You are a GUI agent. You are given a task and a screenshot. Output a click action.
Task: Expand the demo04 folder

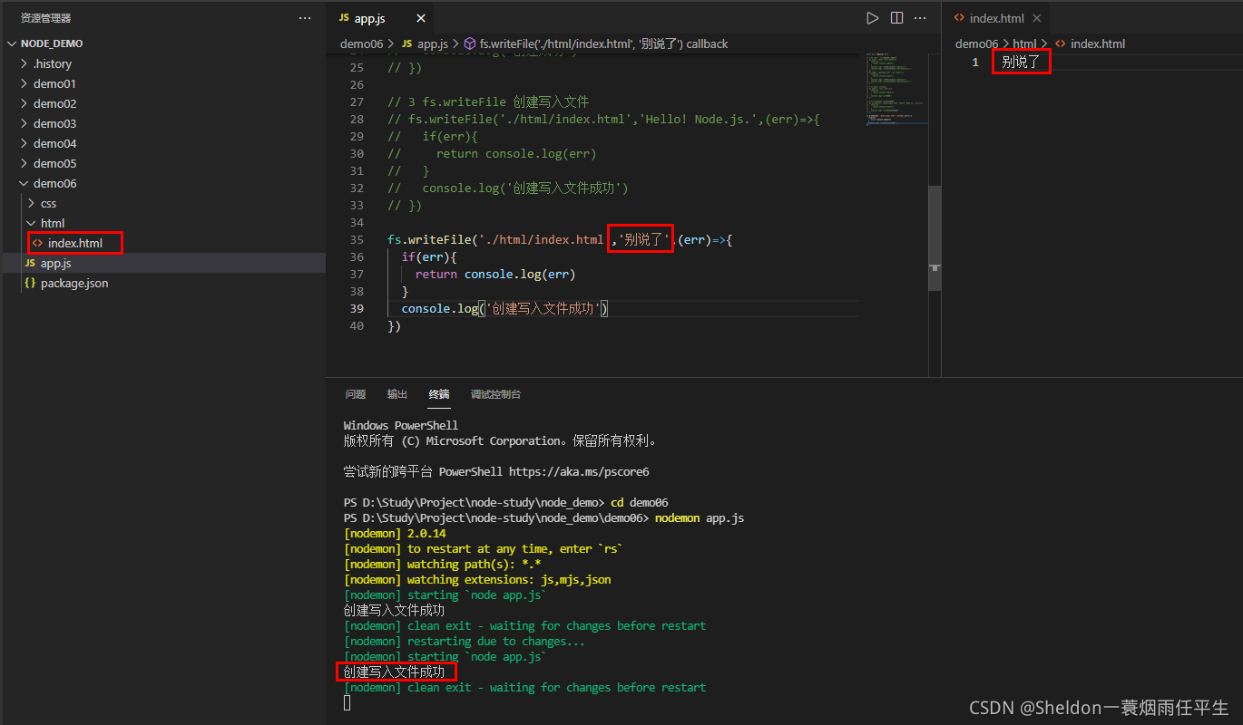tap(54, 143)
